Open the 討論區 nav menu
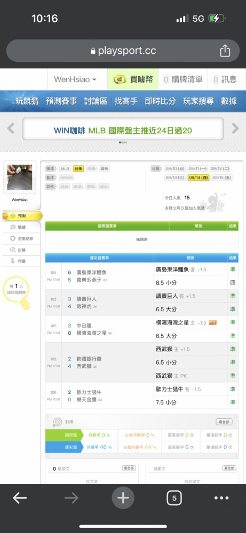Viewport: 246px width, 533px height. (x=96, y=101)
